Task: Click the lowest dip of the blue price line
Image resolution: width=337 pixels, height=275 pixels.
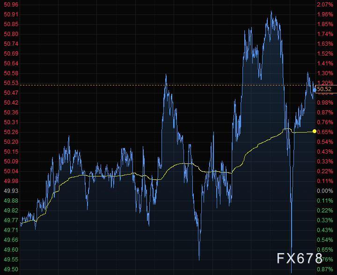Action: [x=292, y=272]
